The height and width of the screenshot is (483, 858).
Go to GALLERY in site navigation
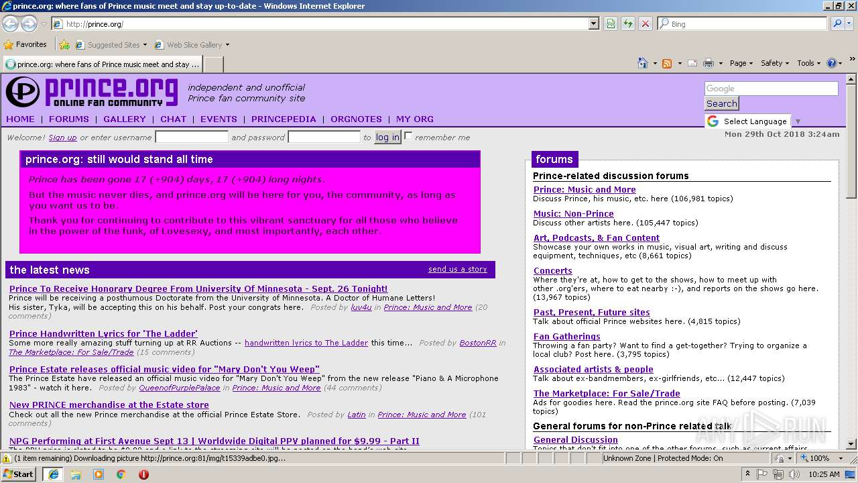pyautogui.click(x=125, y=119)
